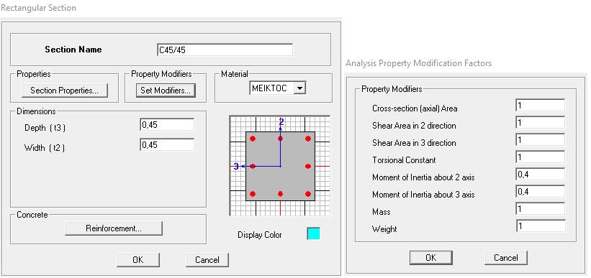The height and width of the screenshot is (278, 591).
Task: Click the 'Depth ( t3 )' label
Action: click(45, 128)
